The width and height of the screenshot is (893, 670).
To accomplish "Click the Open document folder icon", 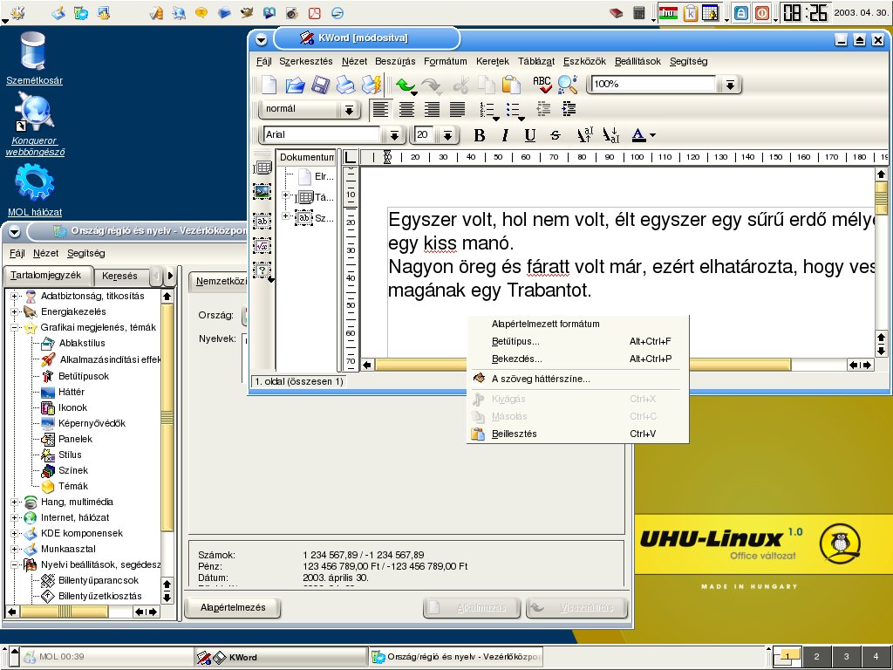I will [295, 85].
